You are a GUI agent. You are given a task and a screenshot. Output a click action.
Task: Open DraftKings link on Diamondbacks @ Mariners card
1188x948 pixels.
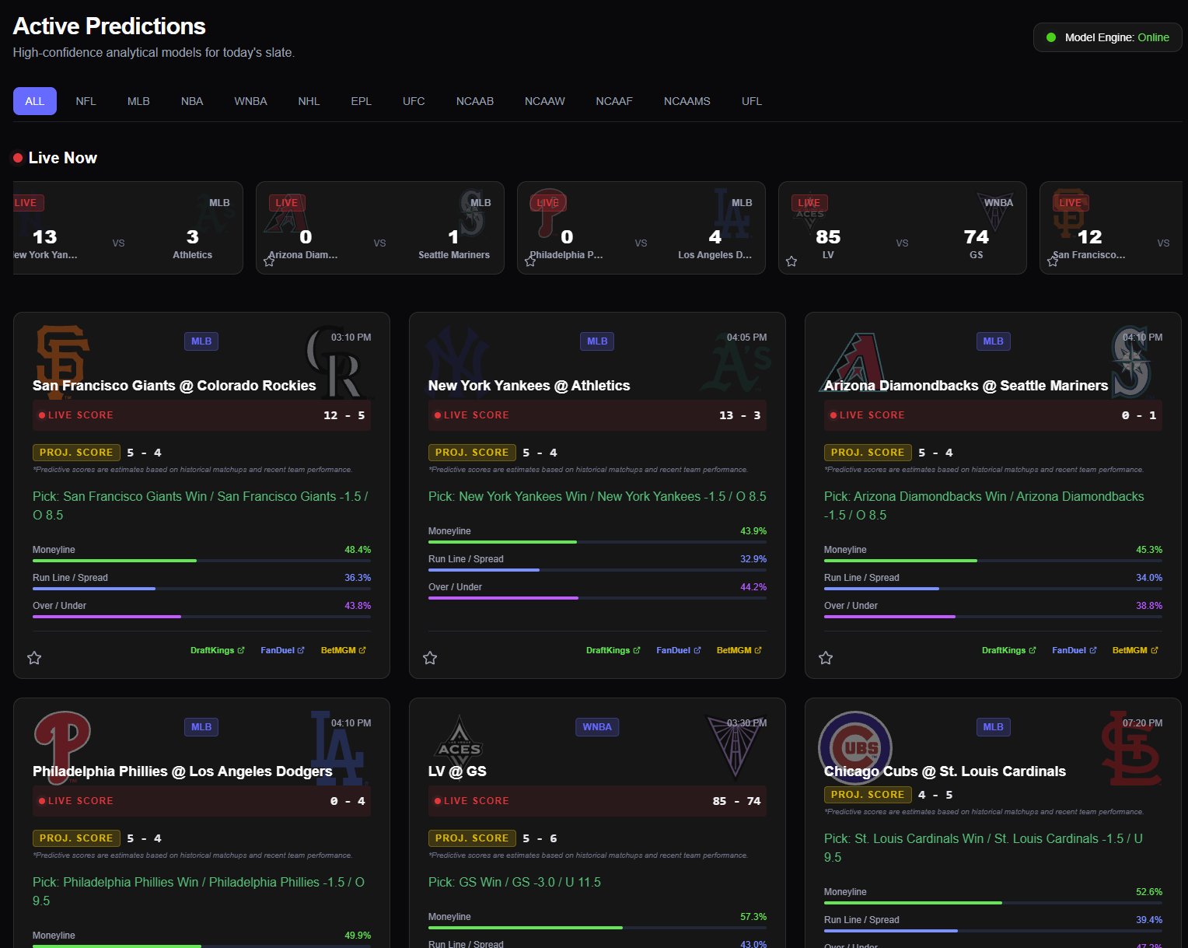[x=1009, y=650]
